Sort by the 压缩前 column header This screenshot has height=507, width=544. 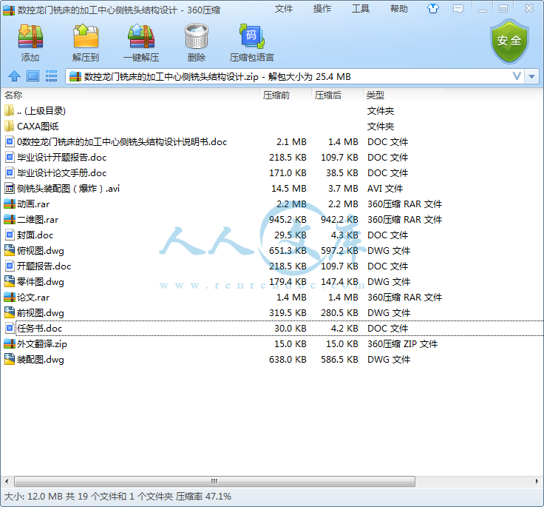(276, 95)
